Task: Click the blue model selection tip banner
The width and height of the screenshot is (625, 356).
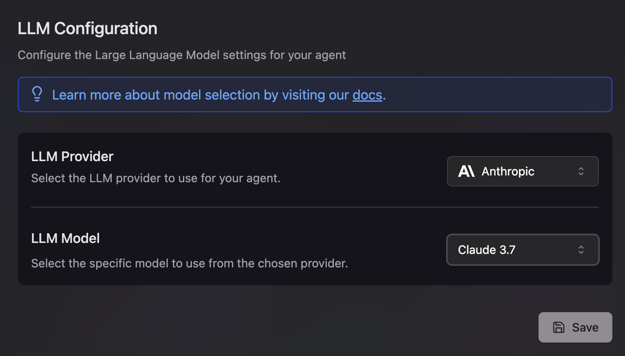Action: (314, 94)
